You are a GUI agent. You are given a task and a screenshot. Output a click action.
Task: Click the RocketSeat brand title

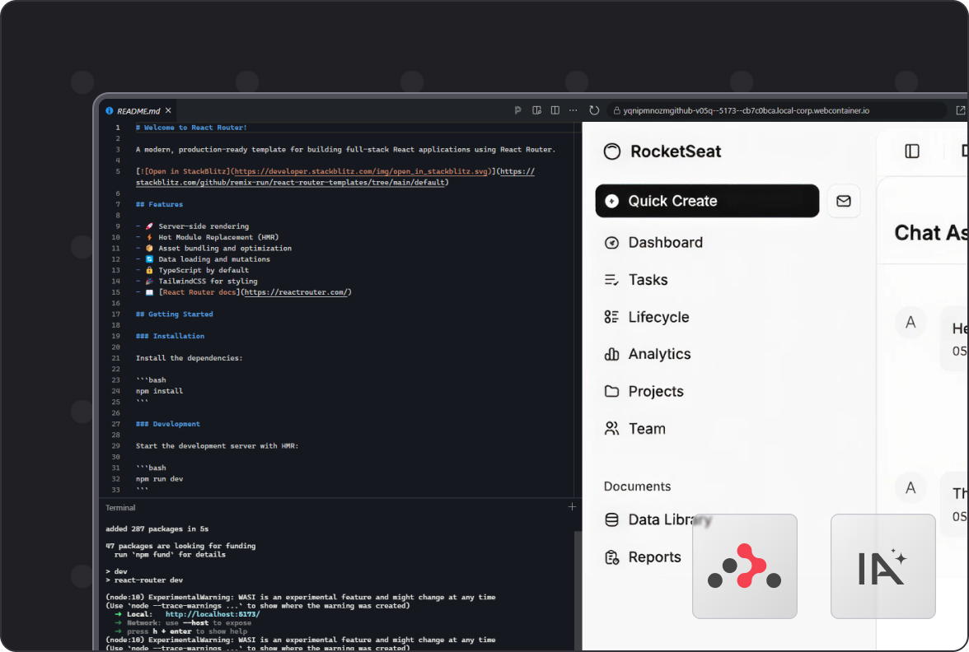[676, 151]
